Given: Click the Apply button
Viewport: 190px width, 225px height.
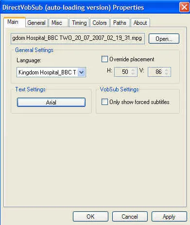Looking at the screenshot, I should point(169,216).
